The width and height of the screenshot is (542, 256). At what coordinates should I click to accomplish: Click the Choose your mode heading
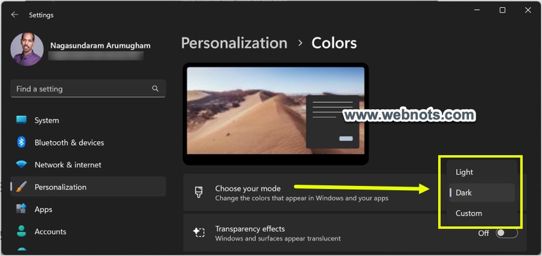pyautogui.click(x=248, y=188)
